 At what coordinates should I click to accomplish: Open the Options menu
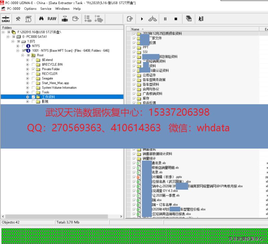pyautogui.click(x=30, y=8)
